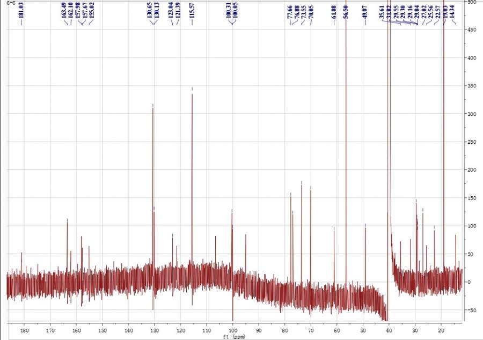Select the 155.02 peak label
483x340 pixels.
click(91, 10)
